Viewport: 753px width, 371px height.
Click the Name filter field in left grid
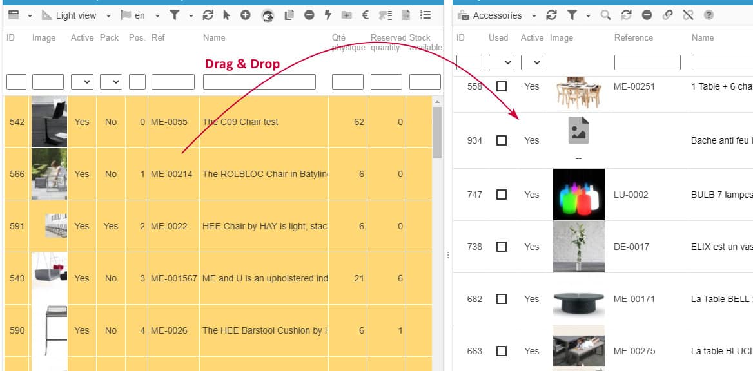tap(259, 82)
